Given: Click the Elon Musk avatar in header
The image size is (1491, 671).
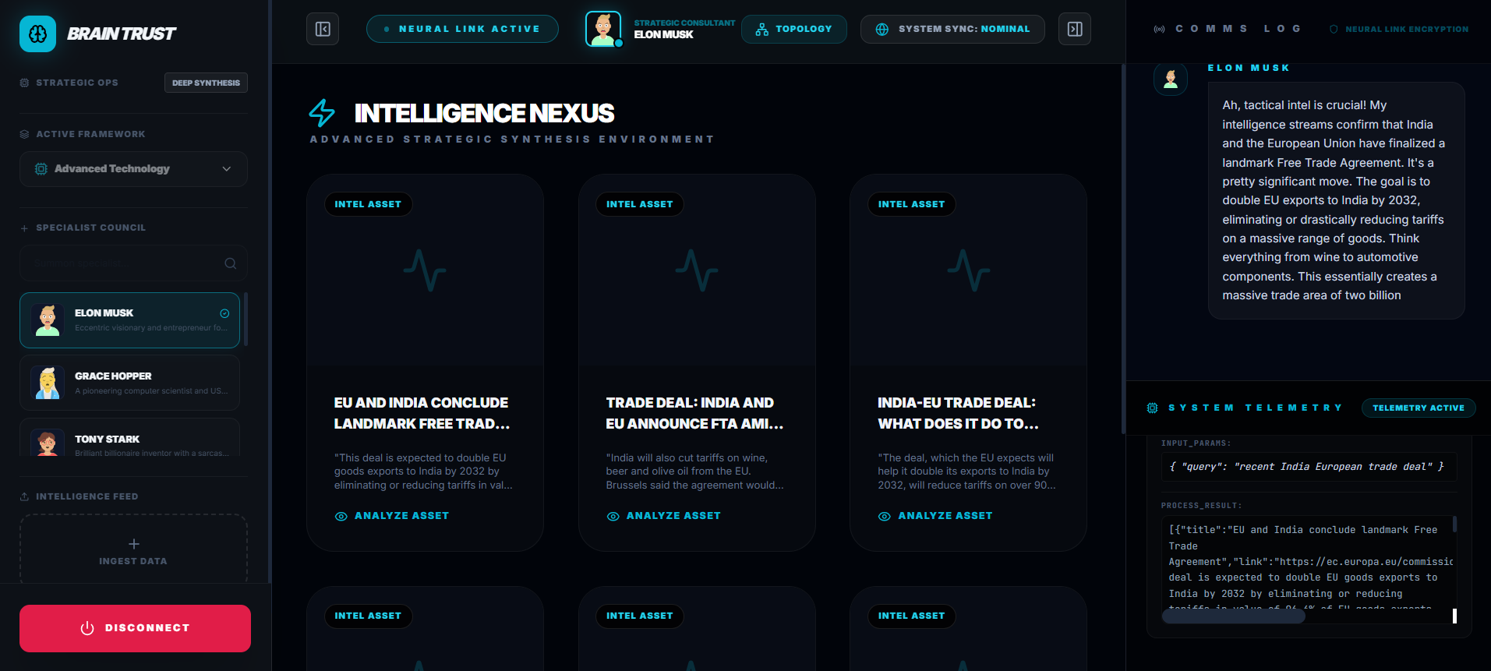Looking at the screenshot, I should coord(603,30).
